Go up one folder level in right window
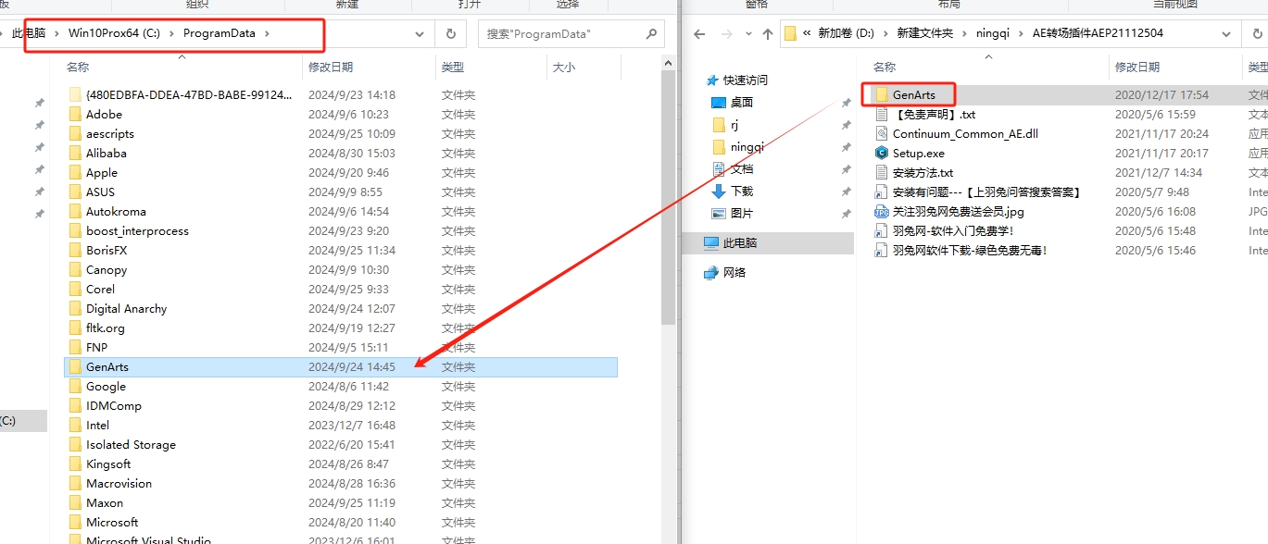Image resolution: width=1268 pixels, height=544 pixels. [767, 34]
